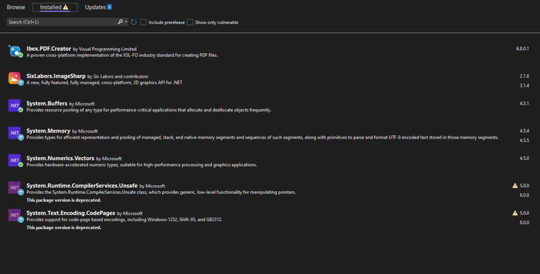Select the System.Memory package title

pyautogui.click(x=48, y=131)
